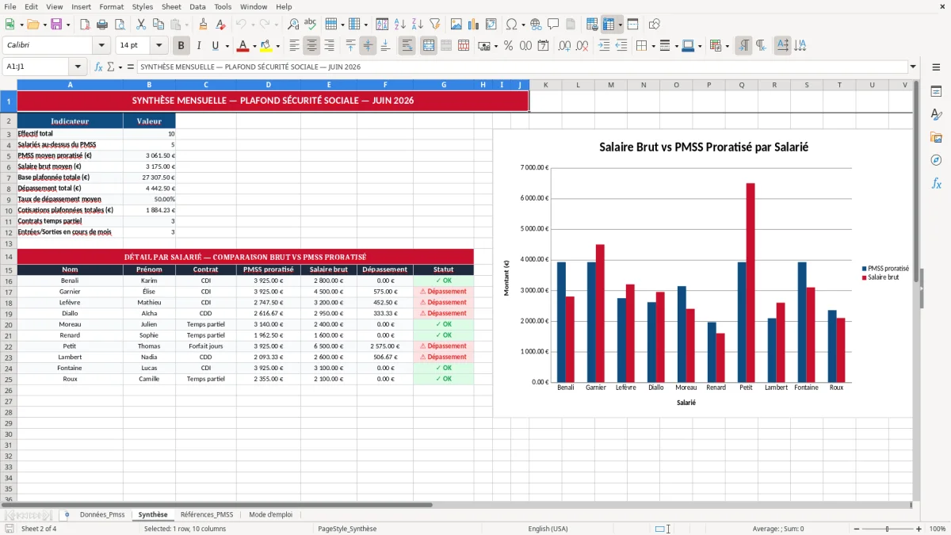This screenshot has height=535, width=951.
Task: Select row 13 header
Action: (x=9, y=244)
